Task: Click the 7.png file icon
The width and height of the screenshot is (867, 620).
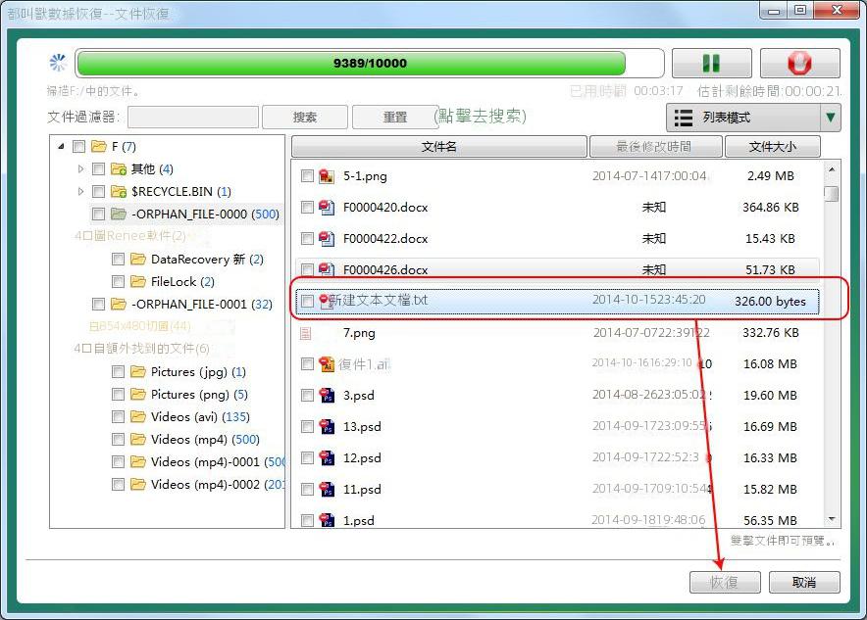Action: coord(305,333)
